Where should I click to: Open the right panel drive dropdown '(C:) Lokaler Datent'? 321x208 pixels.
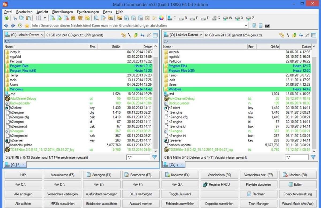tap(183, 35)
